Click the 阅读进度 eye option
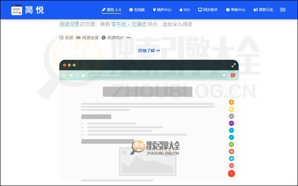Screen dimensions: 298x186 coord(87,38)
